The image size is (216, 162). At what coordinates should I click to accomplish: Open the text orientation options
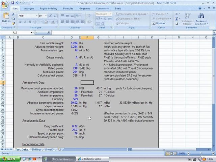tap(79, 16)
